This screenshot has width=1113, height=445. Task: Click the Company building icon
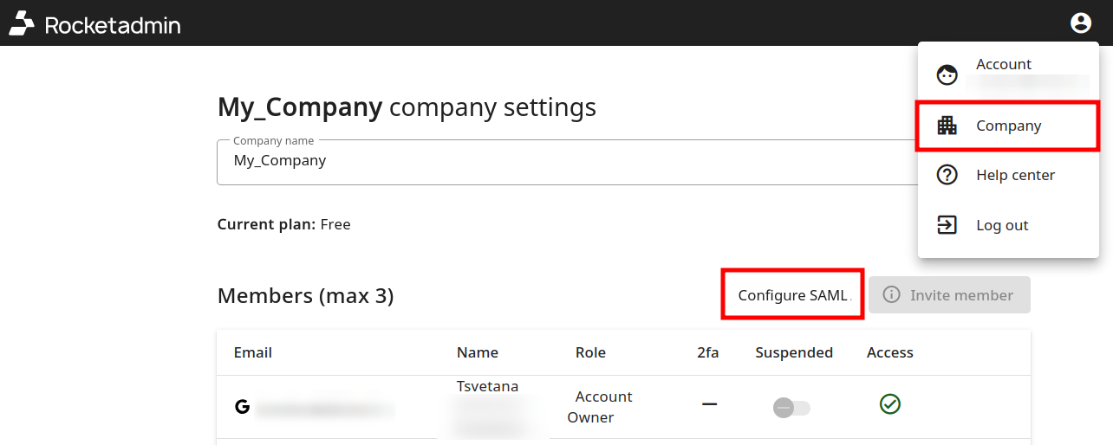(947, 126)
